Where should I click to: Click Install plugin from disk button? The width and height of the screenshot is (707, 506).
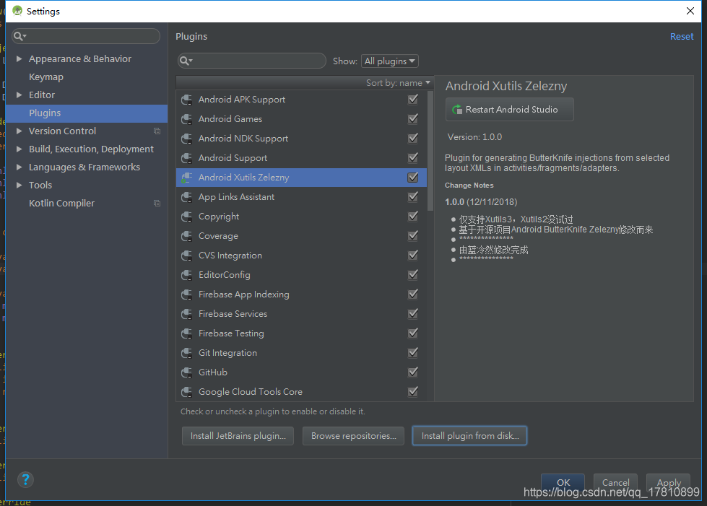469,436
